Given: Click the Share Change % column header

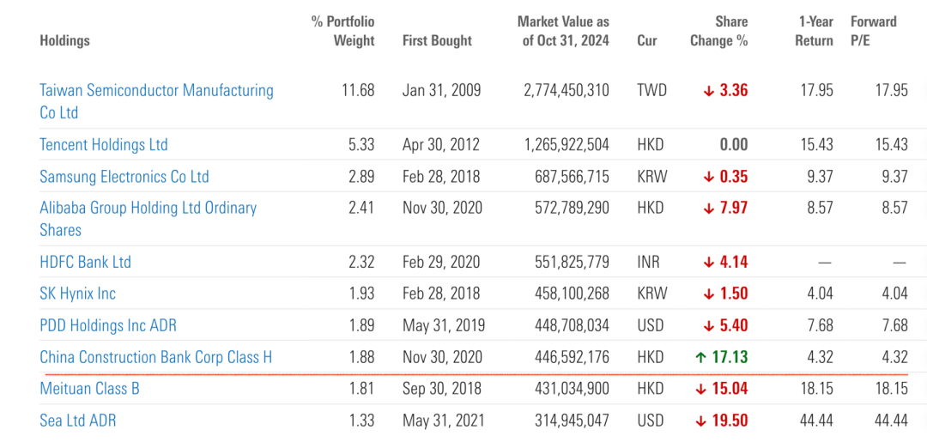Looking at the screenshot, I should pyautogui.click(x=719, y=31).
